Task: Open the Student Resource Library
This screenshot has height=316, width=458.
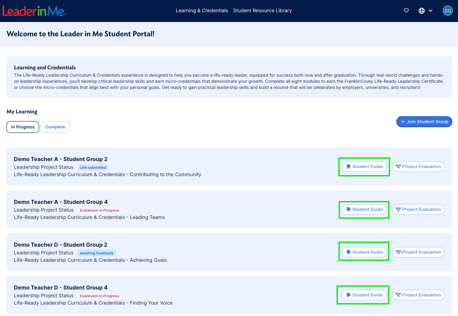Action: (x=262, y=10)
